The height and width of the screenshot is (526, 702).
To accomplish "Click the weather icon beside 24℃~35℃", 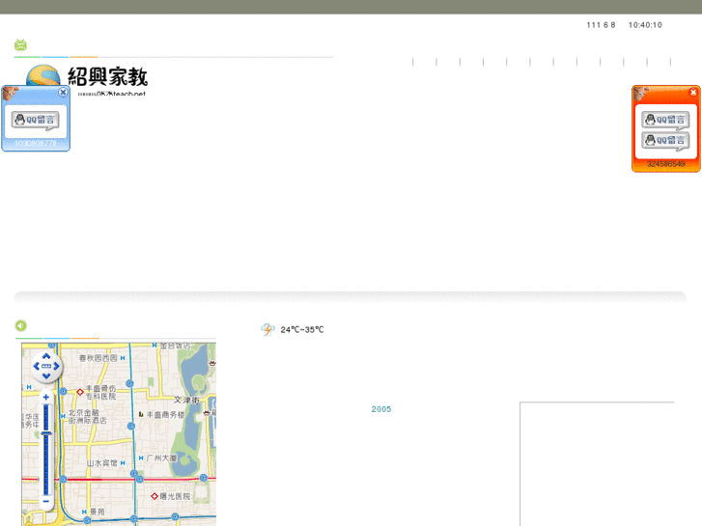I will [267, 330].
